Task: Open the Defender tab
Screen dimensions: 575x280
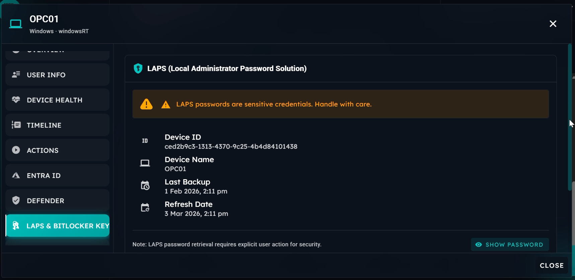Action: 57,201
